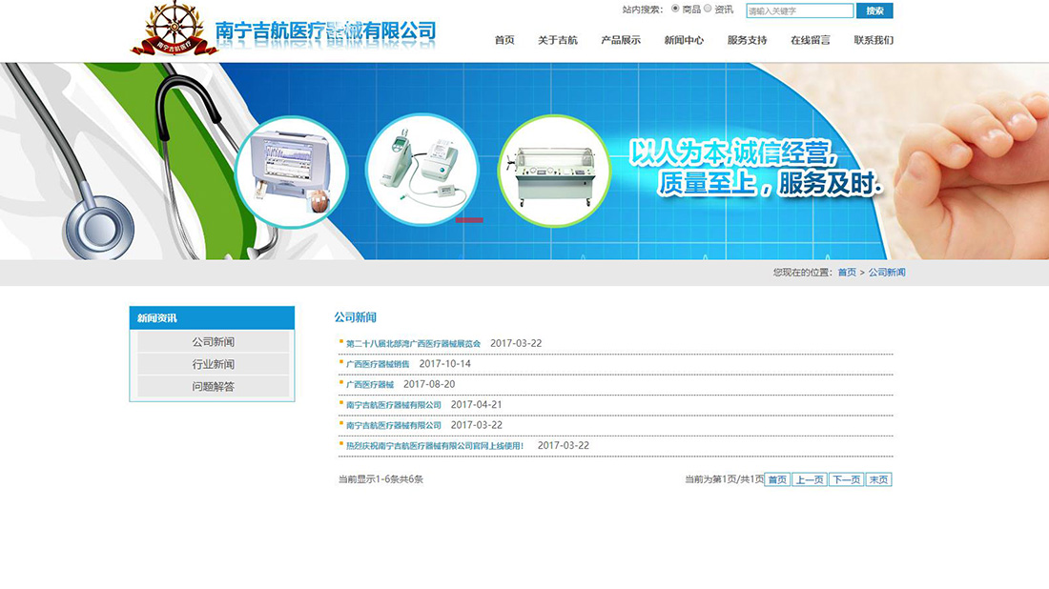Select the 商品 search radio button
This screenshot has width=1049, height=589.
(x=676, y=9)
